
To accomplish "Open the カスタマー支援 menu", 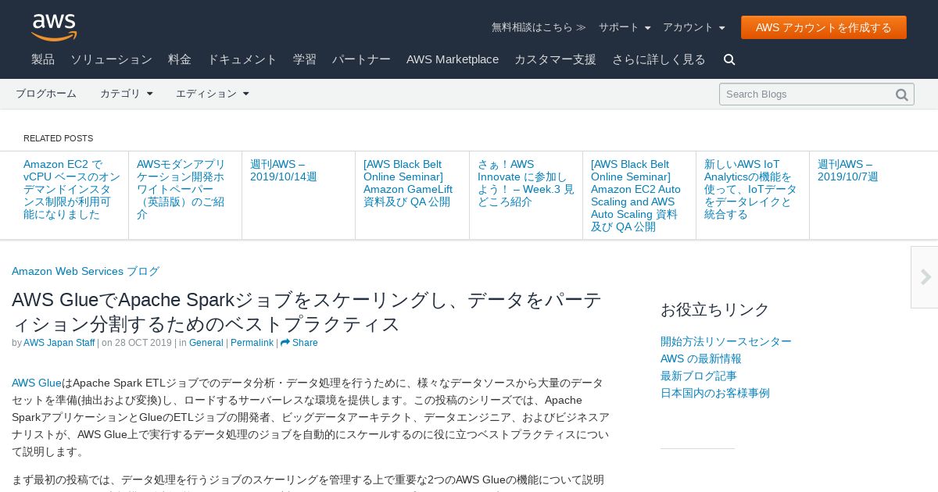I will 555,59.
